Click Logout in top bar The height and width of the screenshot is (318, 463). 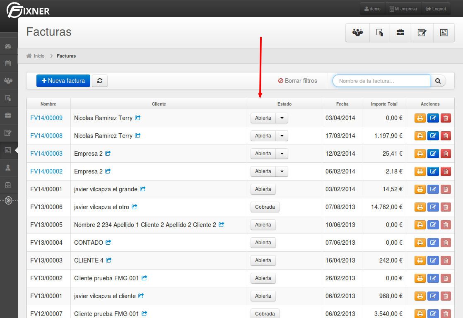coord(436,9)
